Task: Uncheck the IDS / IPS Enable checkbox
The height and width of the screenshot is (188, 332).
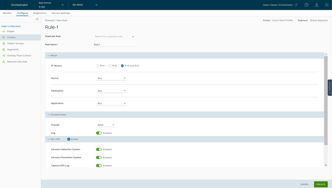Action: click(69, 139)
